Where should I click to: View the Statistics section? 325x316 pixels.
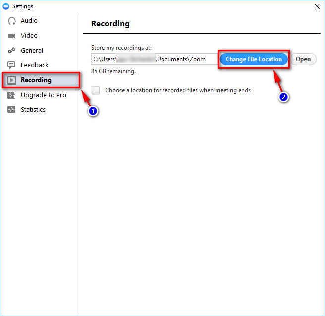pos(33,109)
